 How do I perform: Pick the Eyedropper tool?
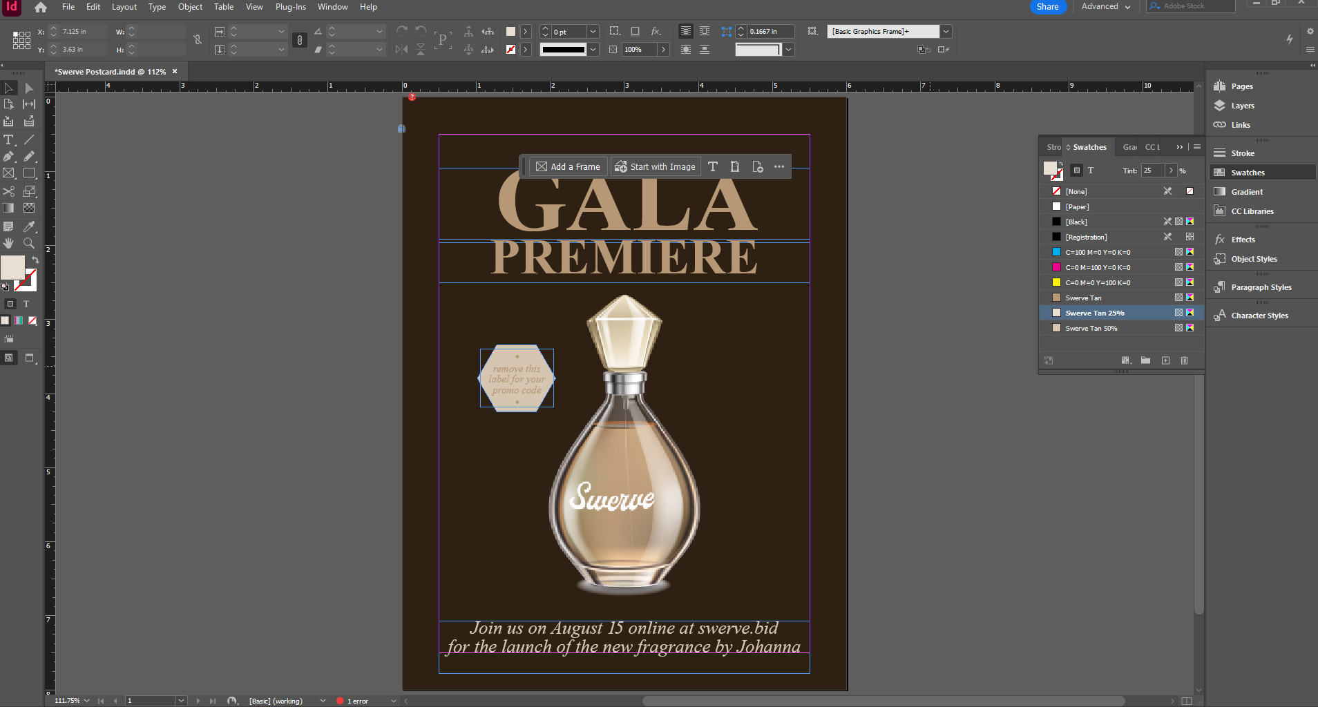click(x=28, y=226)
